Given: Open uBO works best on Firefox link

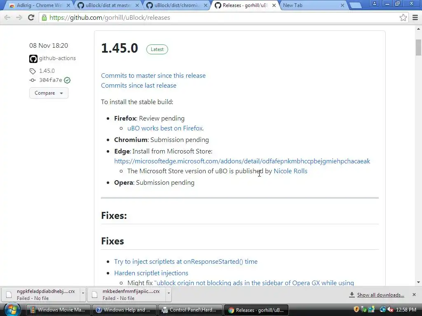Looking at the screenshot, I should click(x=165, y=128).
